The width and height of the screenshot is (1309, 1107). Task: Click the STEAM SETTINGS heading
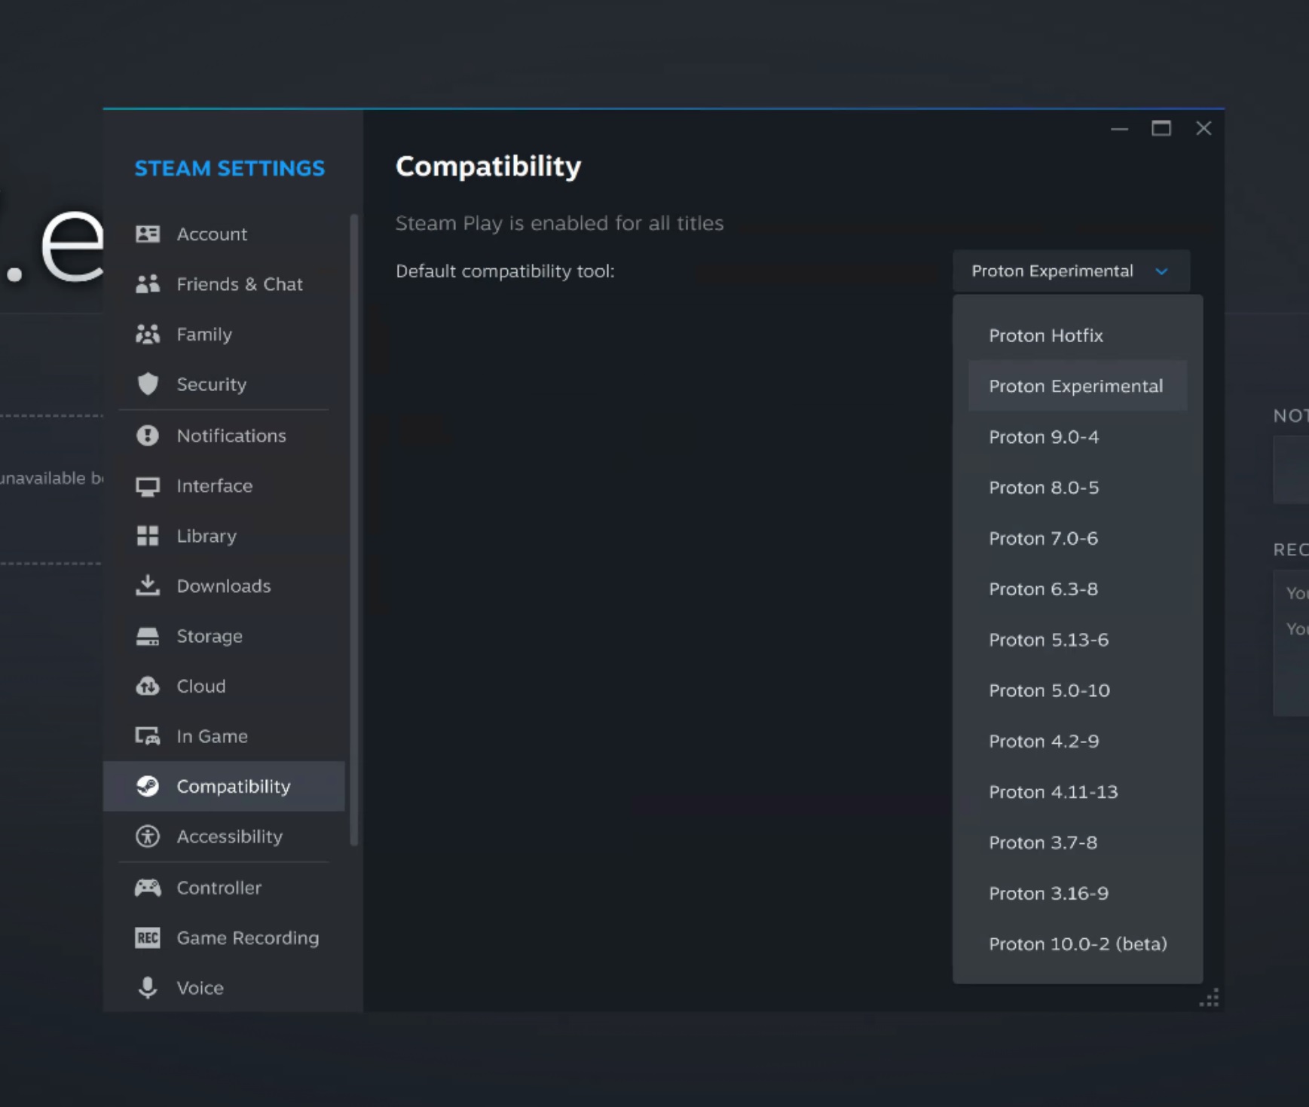pyautogui.click(x=230, y=168)
